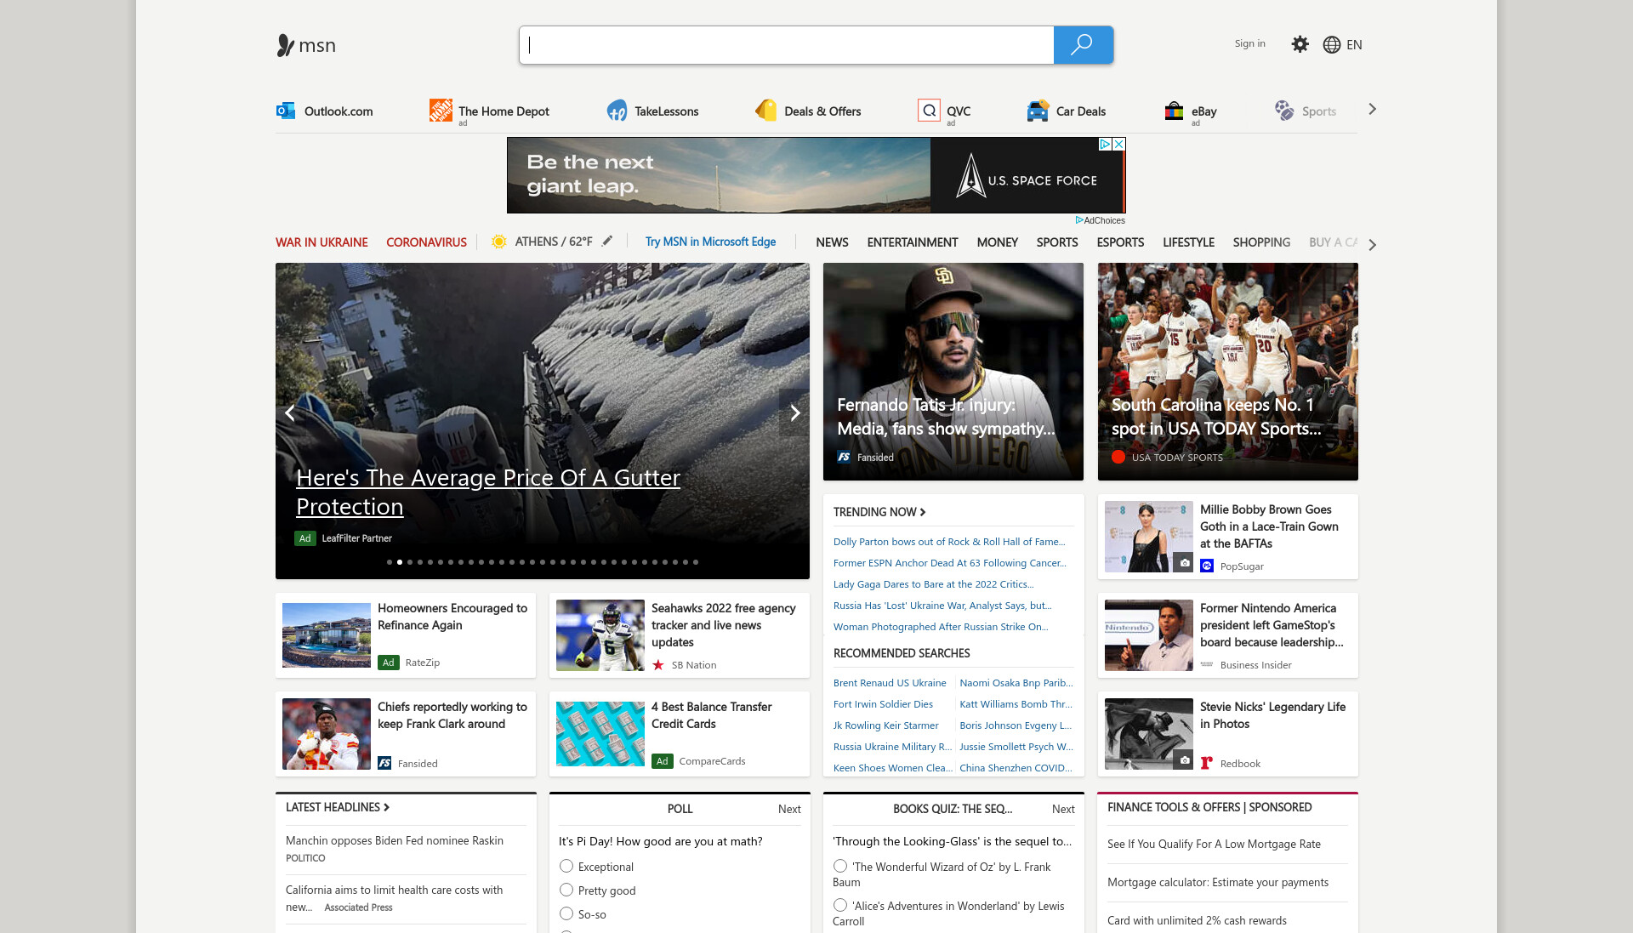Open Deals & Offers tag icon

coord(766,111)
